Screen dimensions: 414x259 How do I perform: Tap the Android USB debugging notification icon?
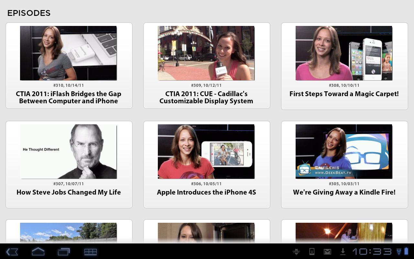(x=296, y=252)
